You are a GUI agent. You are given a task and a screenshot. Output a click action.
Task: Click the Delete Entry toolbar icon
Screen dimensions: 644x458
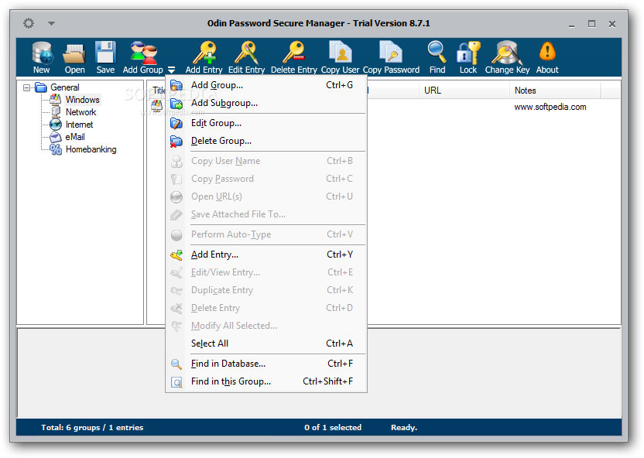pyautogui.click(x=293, y=53)
